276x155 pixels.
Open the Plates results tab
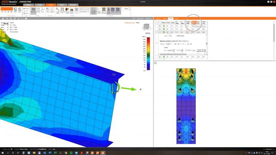[165, 19]
